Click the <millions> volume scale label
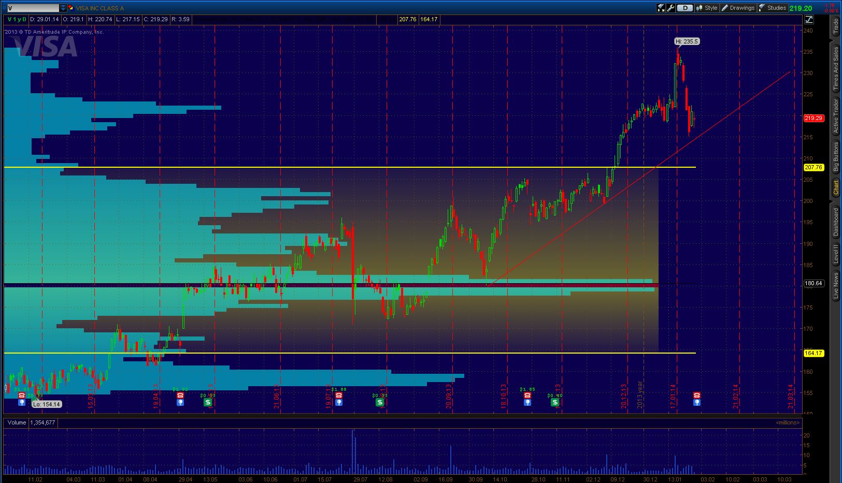This screenshot has height=483, width=842. [788, 422]
